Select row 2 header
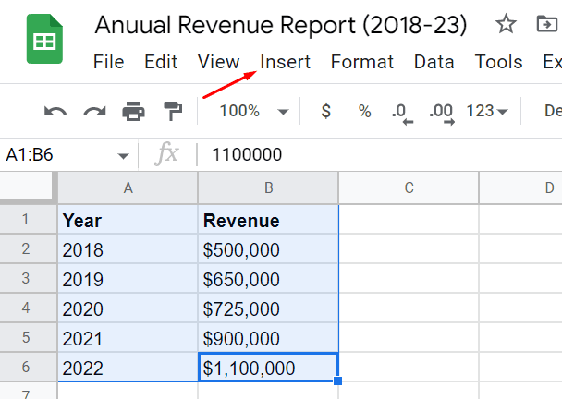The height and width of the screenshot is (399, 562). tap(29, 249)
